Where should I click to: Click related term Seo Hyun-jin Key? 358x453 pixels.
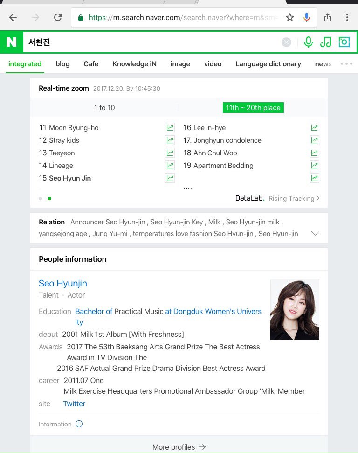(x=177, y=222)
